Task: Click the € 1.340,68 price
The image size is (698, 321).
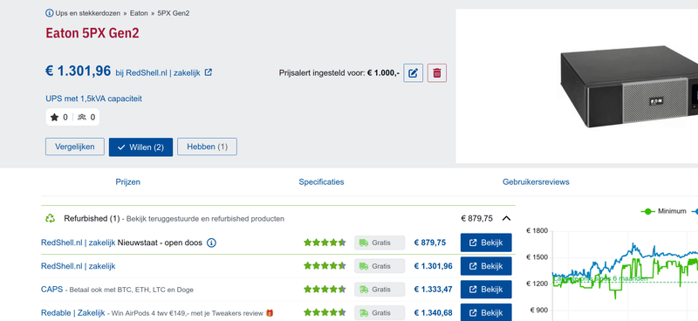Action: click(x=433, y=313)
